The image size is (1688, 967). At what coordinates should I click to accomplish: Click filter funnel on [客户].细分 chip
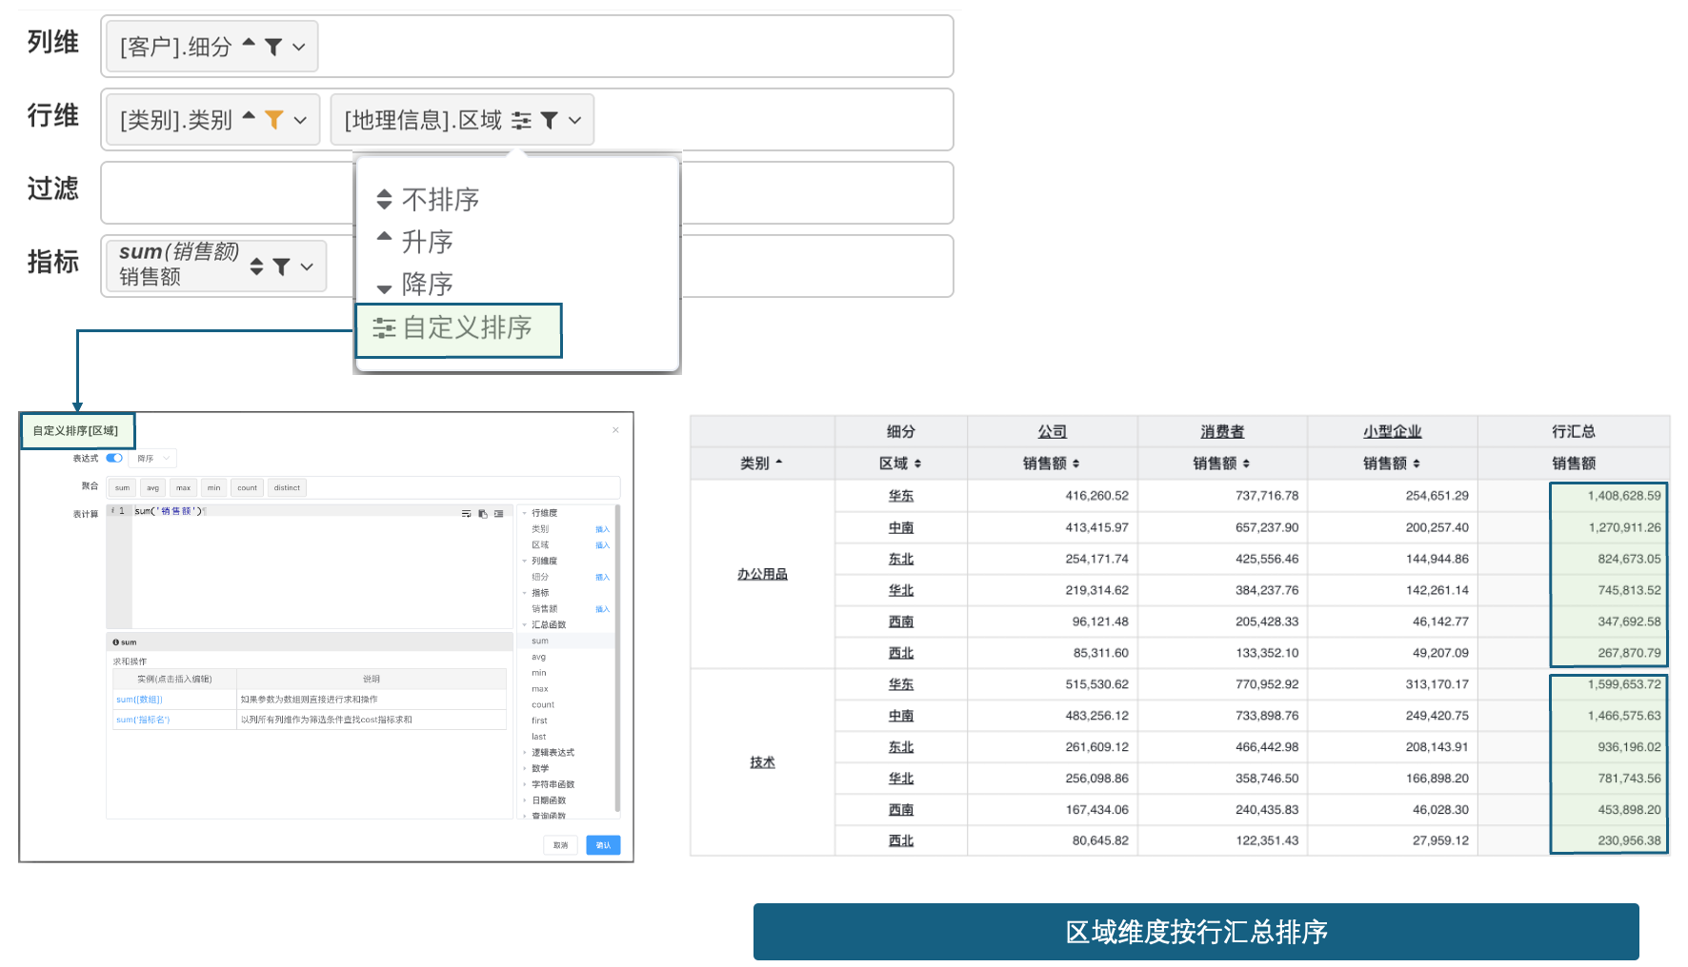pos(273,47)
